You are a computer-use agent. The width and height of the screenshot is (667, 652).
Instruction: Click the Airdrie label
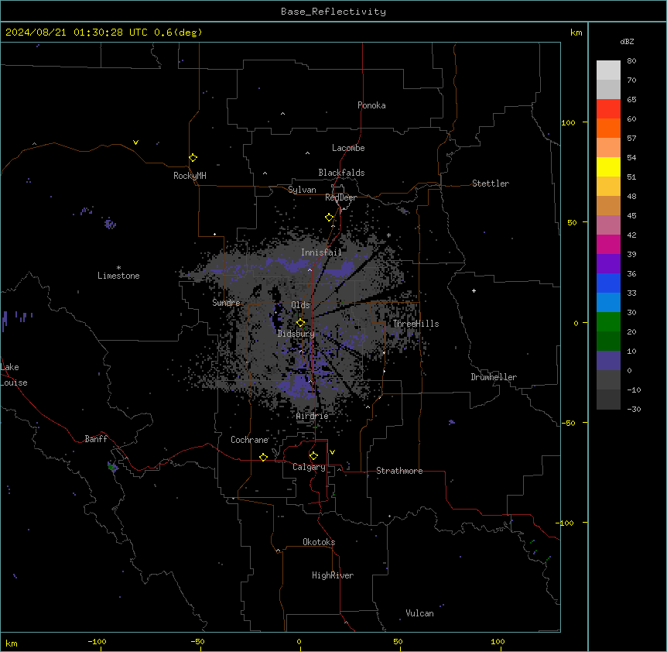(x=313, y=416)
